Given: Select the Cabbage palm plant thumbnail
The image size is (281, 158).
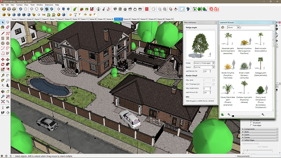Looking at the screenshot, I should tap(260, 63).
